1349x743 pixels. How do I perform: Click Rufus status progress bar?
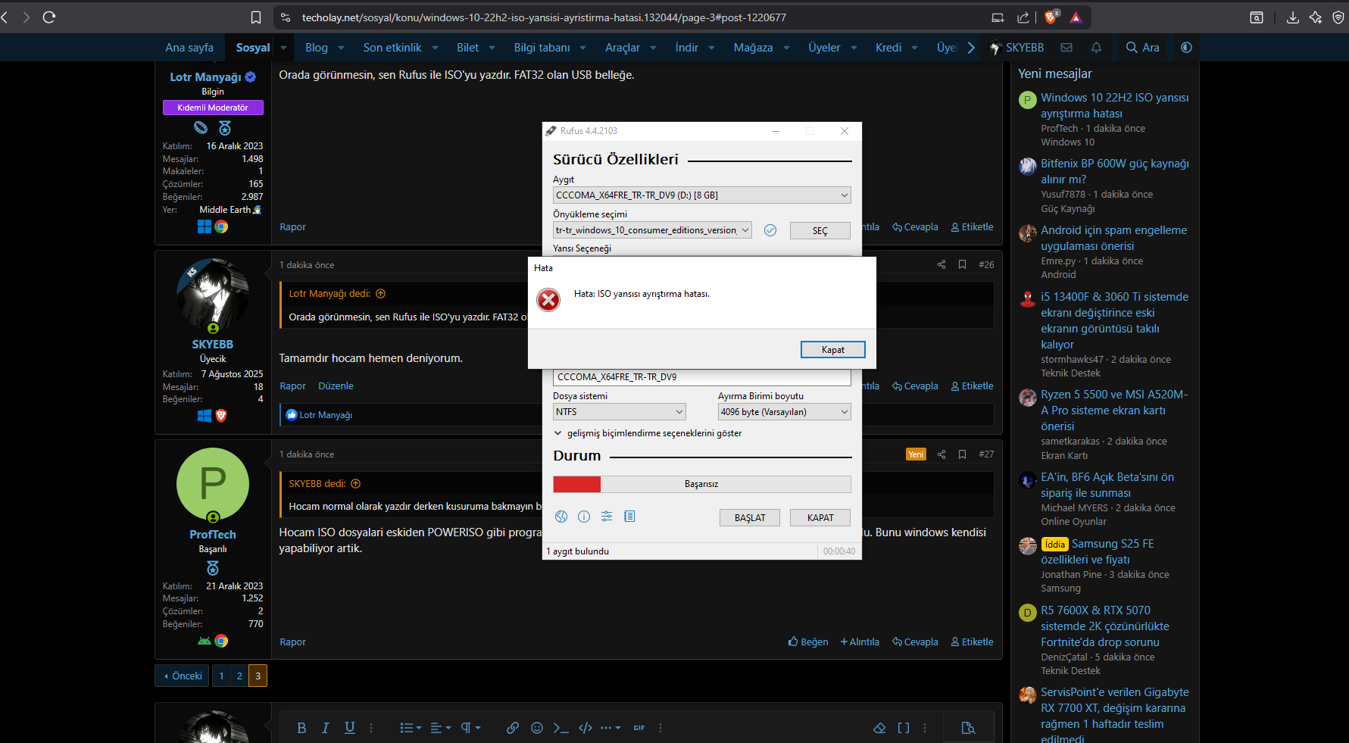[x=702, y=484]
